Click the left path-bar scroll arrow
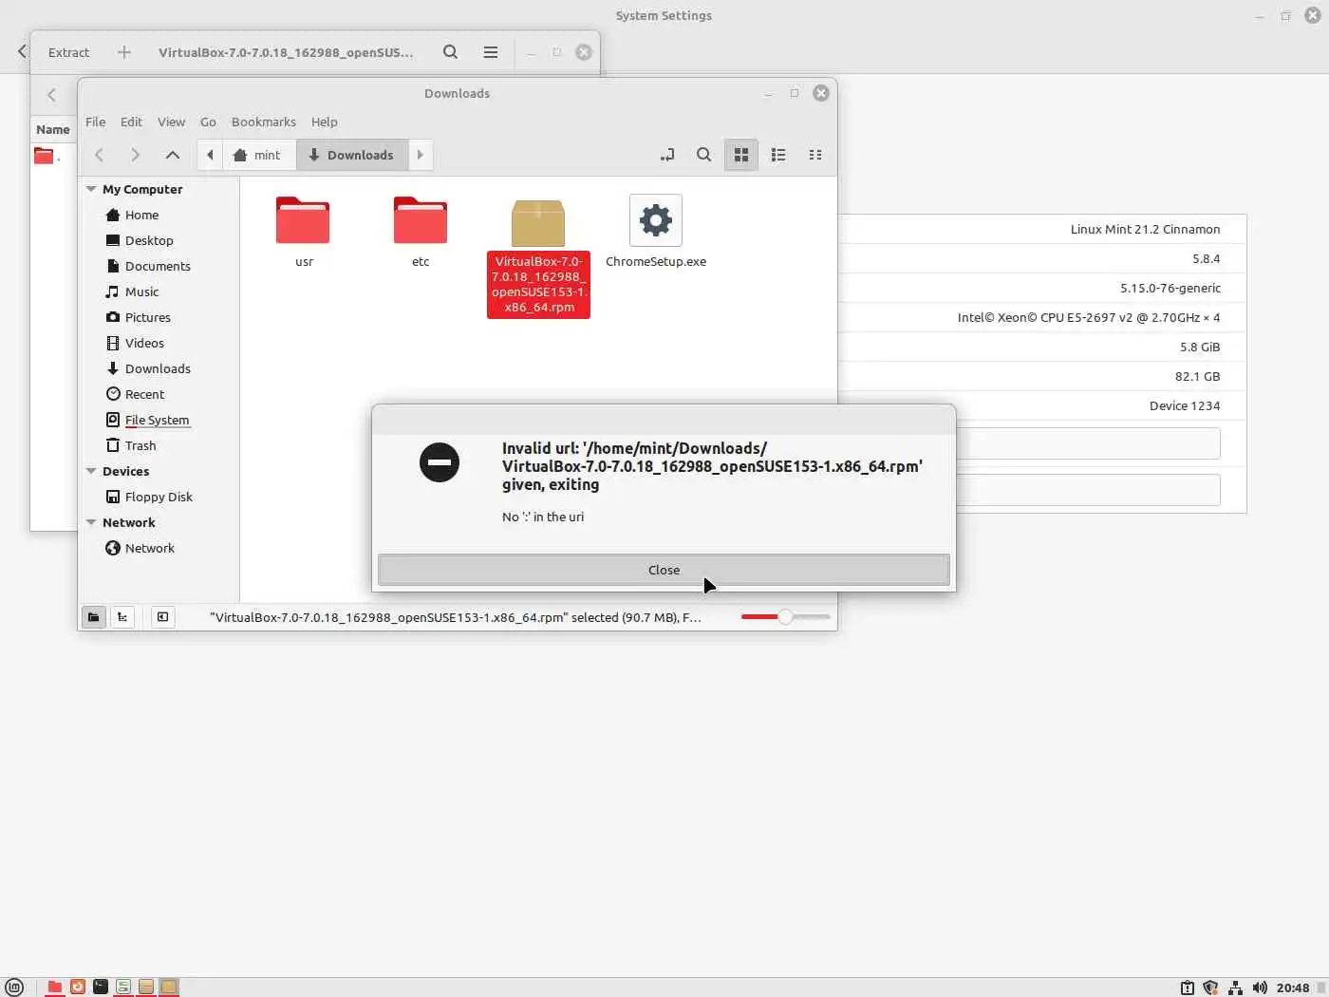 click(210, 155)
